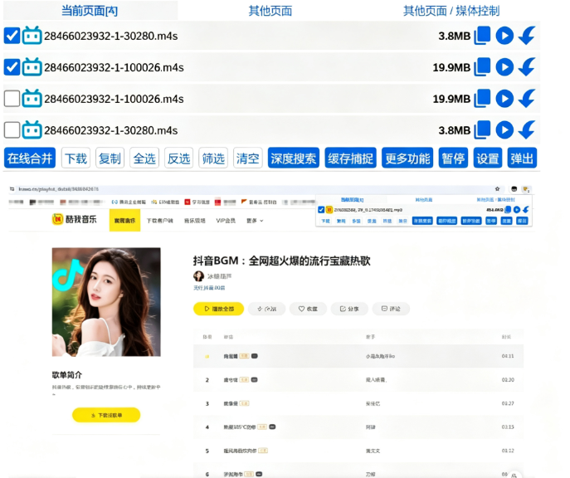Uncheck the first 28466023932-1-30280.m4s checkbox
The image size is (570, 478).
[12, 36]
